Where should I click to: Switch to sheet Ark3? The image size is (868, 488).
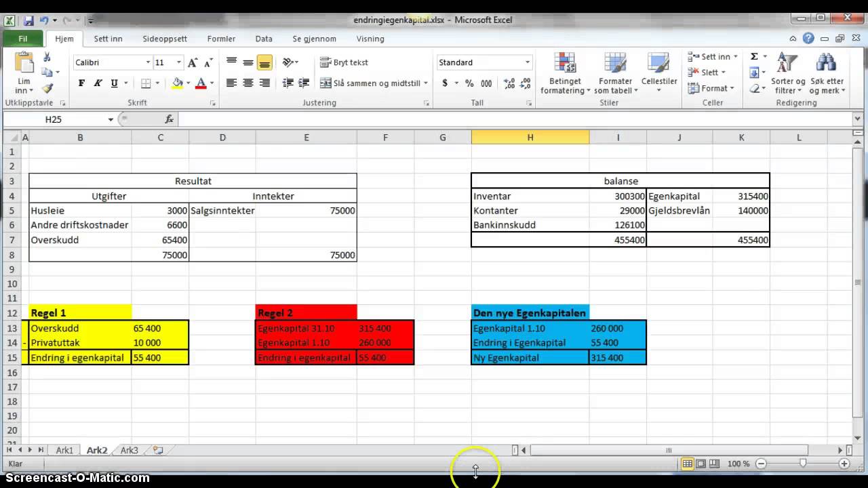[x=129, y=450]
